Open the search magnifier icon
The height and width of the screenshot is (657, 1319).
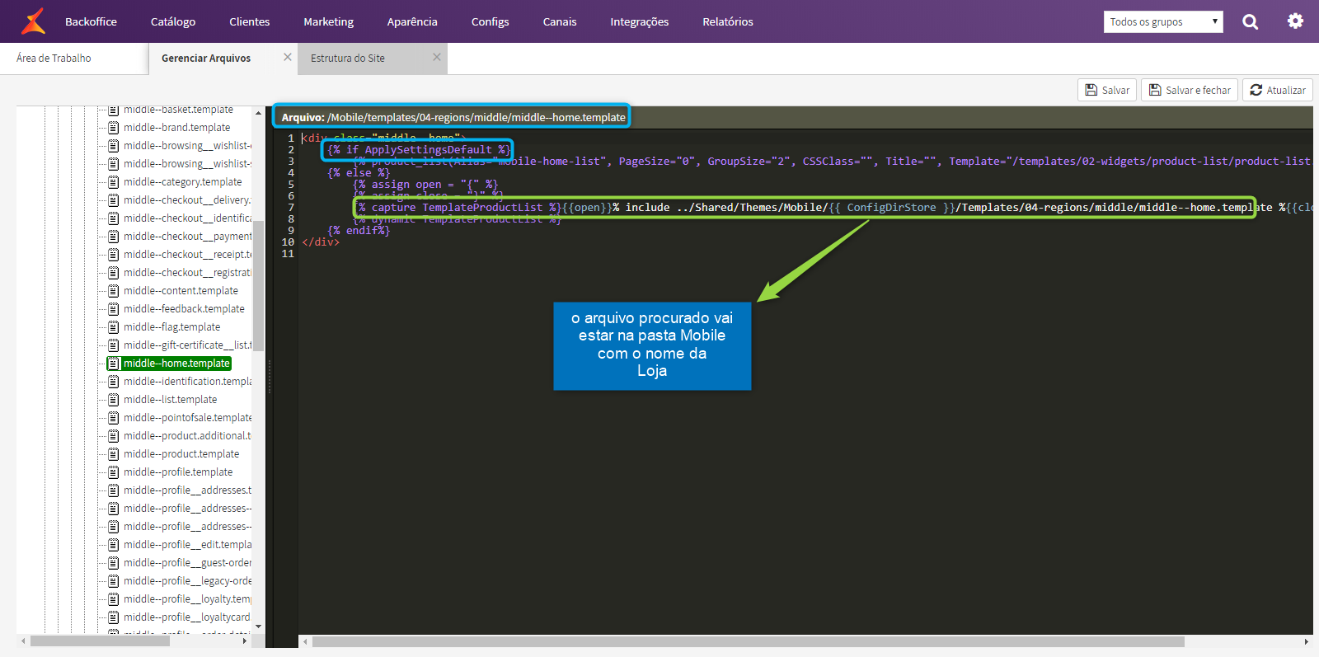(1250, 21)
